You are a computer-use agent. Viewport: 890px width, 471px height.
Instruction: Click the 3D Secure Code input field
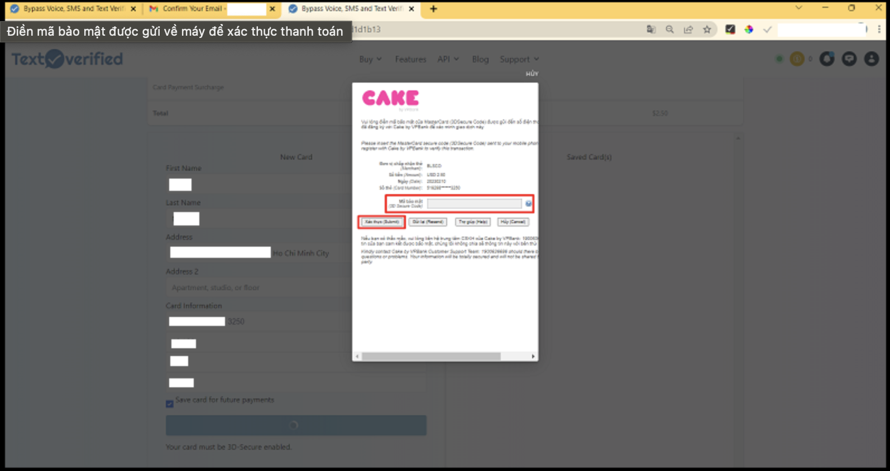coord(474,204)
